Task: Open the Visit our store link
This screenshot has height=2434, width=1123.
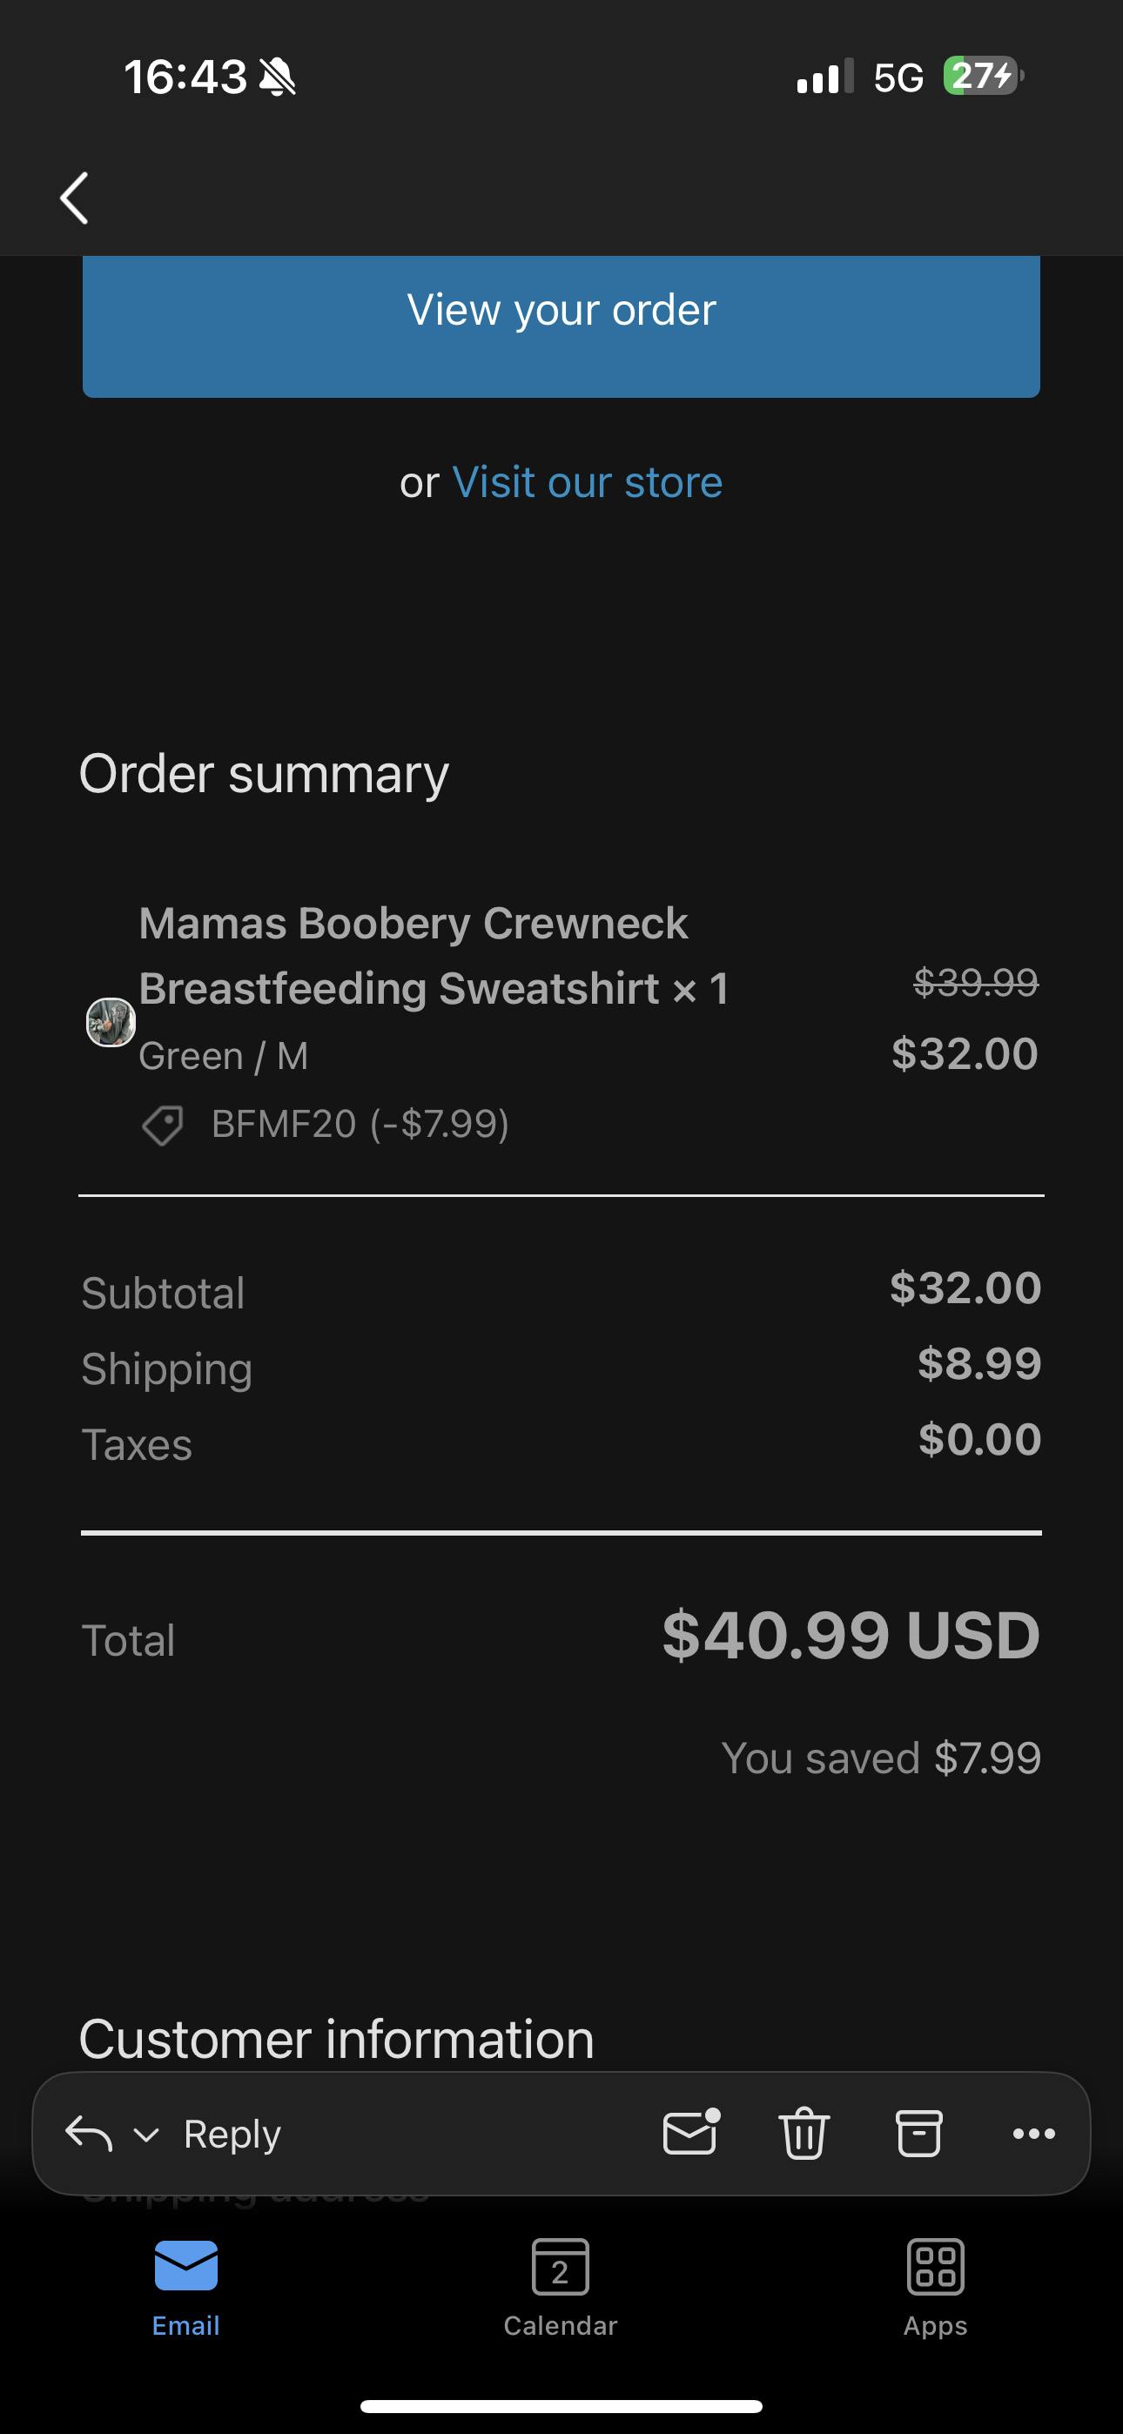Action: click(587, 483)
